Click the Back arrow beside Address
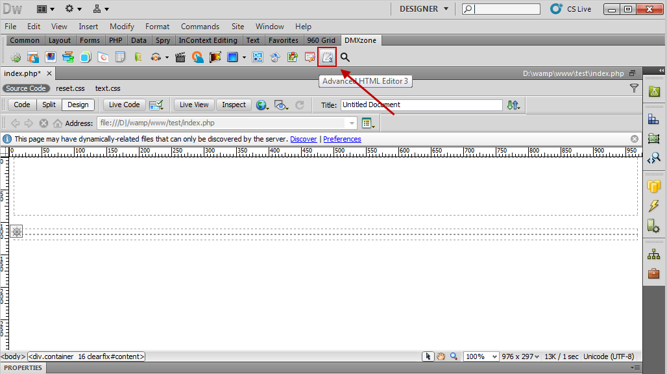The image size is (667, 374). click(x=16, y=123)
